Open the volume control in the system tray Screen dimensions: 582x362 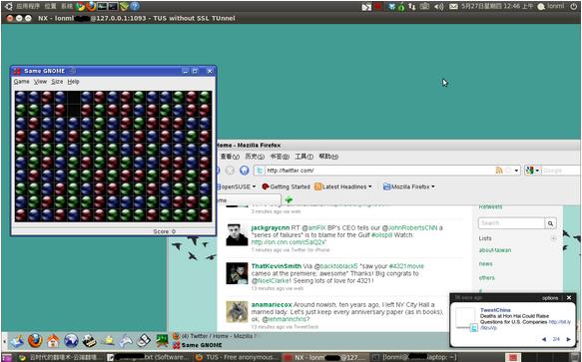(x=438, y=6)
